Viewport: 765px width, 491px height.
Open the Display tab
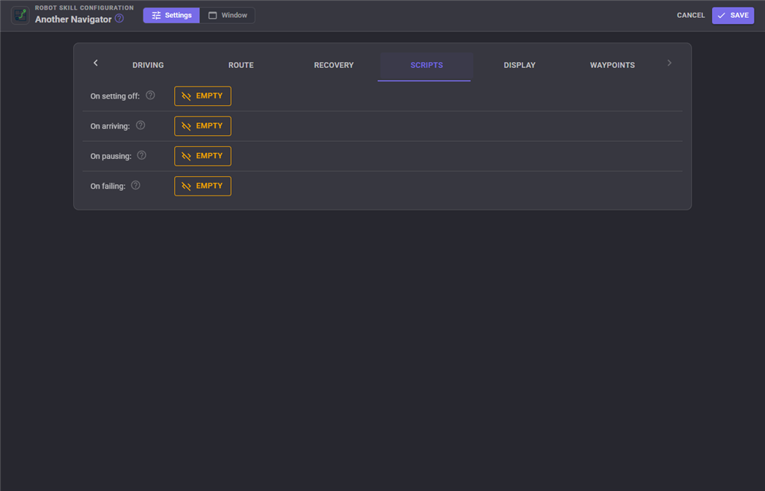click(520, 65)
